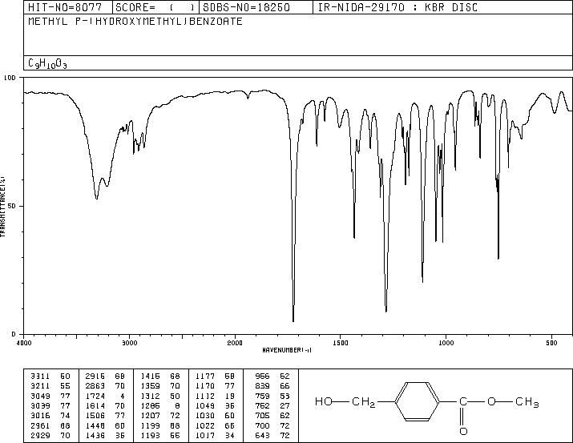Image resolution: width=573 pixels, height=443 pixels.
Task: Click the 500 label on wavenumber axis
Action: click(x=551, y=343)
